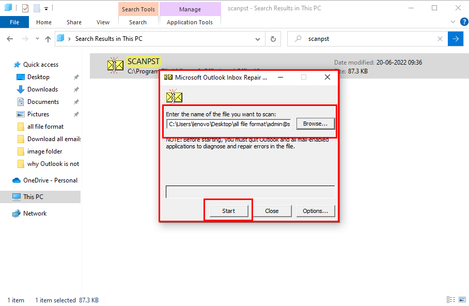Open the SCANPST search result icon
Screen dimensions: 469x306
115,65
